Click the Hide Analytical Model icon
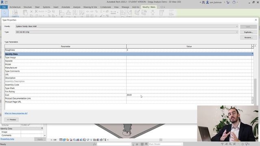The image size is (260, 146). 98,140
